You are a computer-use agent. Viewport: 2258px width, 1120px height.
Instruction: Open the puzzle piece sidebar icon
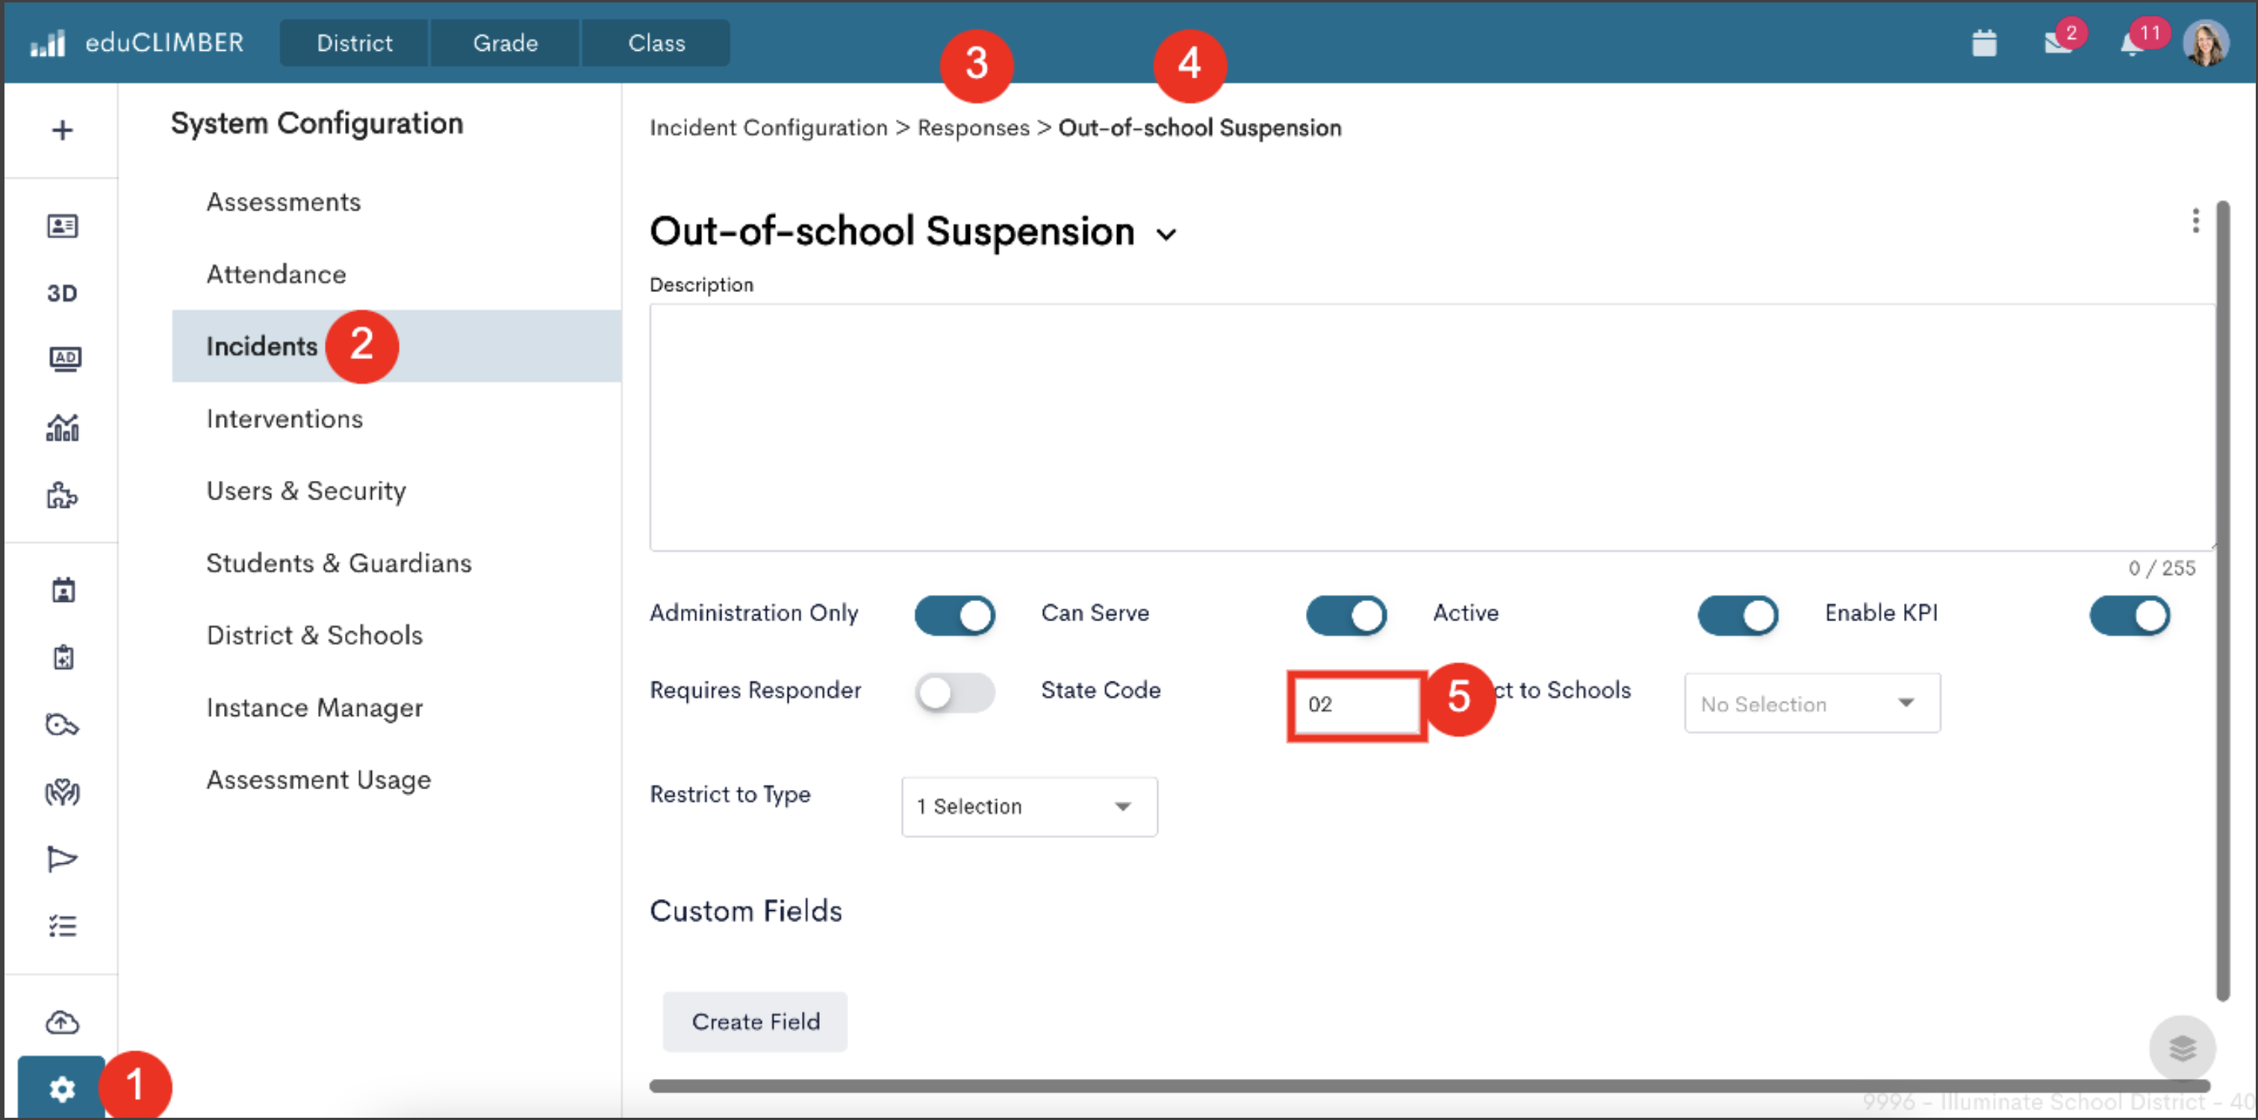[x=62, y=495]
